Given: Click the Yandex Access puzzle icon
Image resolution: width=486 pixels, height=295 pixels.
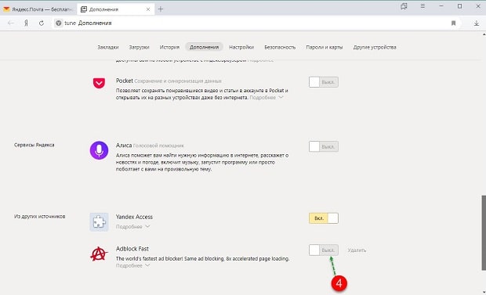Looking at the screenshot, I should point(99,222).
